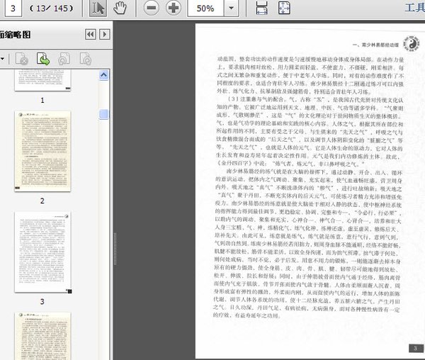Click the page number input field

pyautogui.click(x=14, y=9)
